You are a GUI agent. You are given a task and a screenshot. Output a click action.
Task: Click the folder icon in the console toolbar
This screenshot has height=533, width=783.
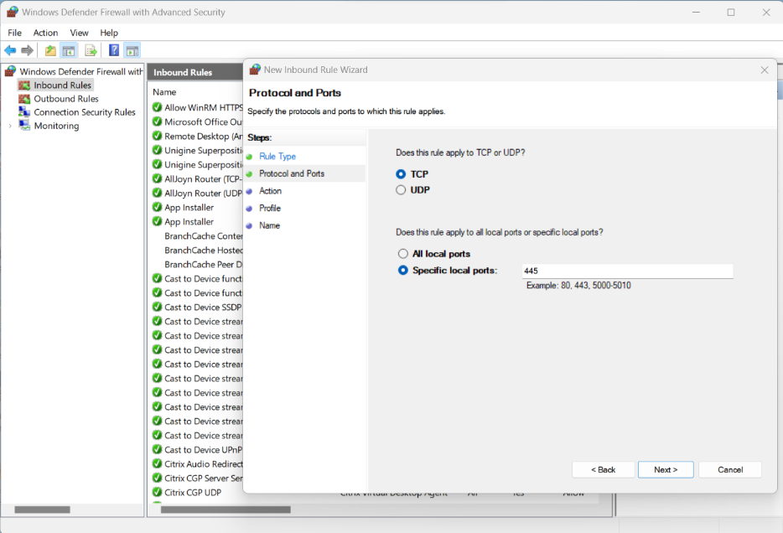tap(49, 50)
